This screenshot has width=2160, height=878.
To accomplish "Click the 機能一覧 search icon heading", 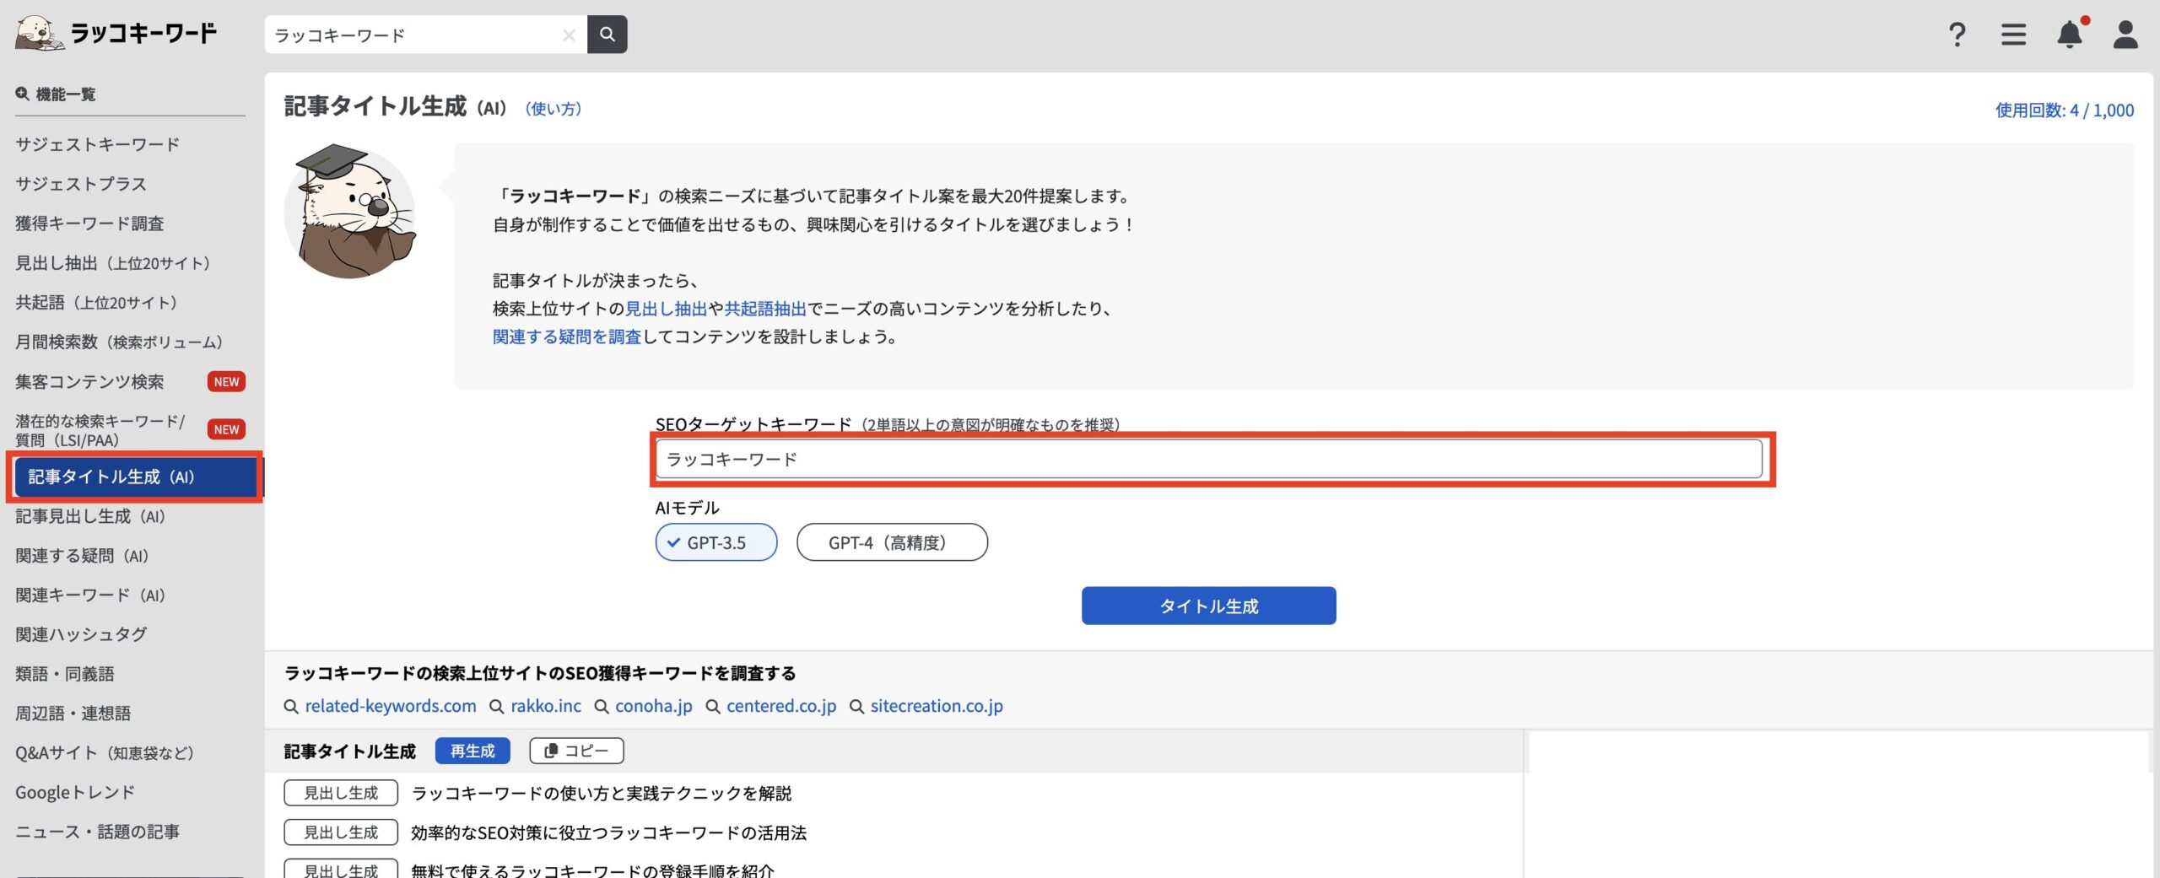I will click(56, 94).
